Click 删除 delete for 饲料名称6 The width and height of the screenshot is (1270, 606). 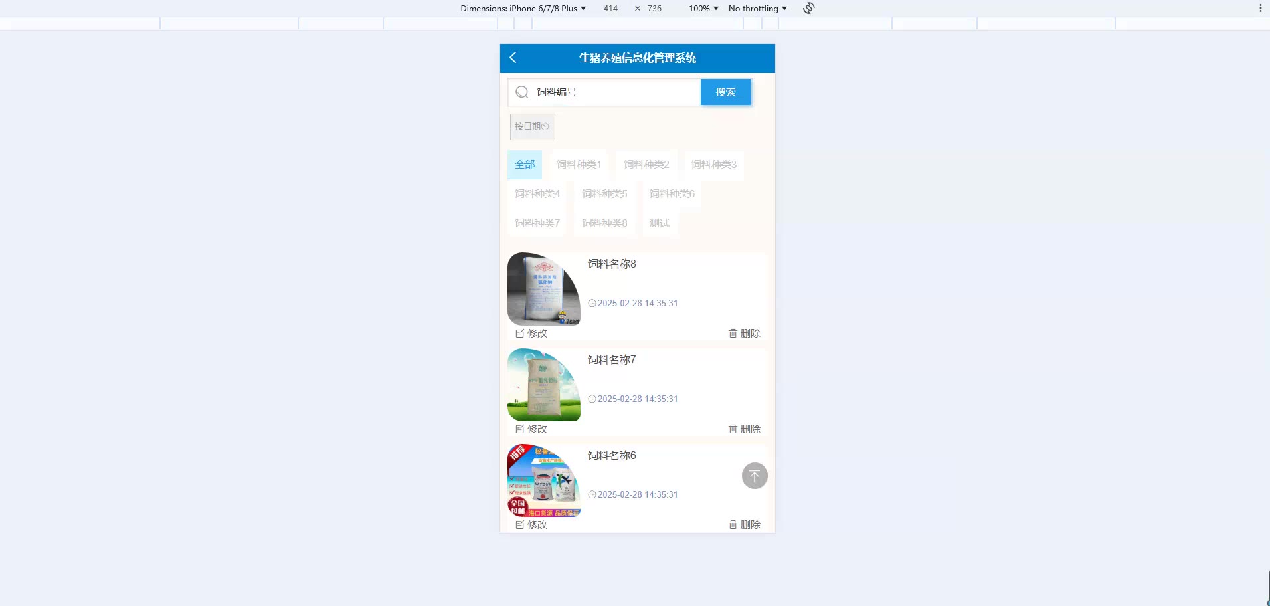click(x=745, y=525)
